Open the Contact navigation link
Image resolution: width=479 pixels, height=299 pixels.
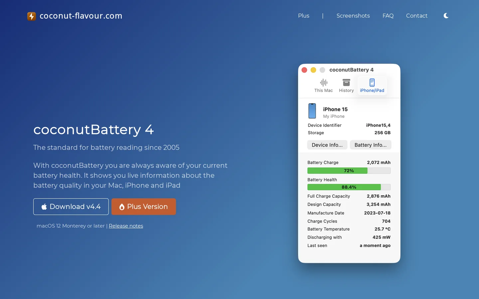416,16
